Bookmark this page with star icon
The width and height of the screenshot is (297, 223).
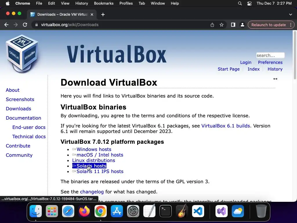(221, 25)
